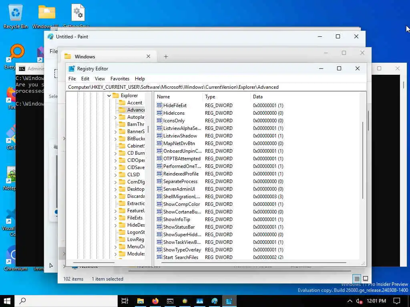Switch File Explorer to large icons view
This screenshot has height=307, width=410.
pos(366,279)
